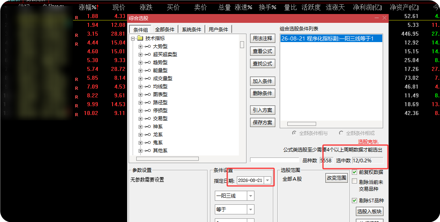Switch to the 条件组 tab
440x222 pixels.
click(x=140, y=30)
